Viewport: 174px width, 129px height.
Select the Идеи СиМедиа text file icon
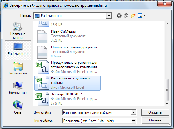click(42, 37)
